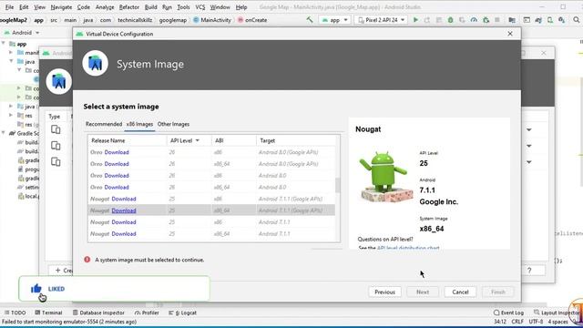Viewport: 583px width, 328px height.
Task: Click the Attach Debugger to Android Process icon
Action: (x=486, y=20)
